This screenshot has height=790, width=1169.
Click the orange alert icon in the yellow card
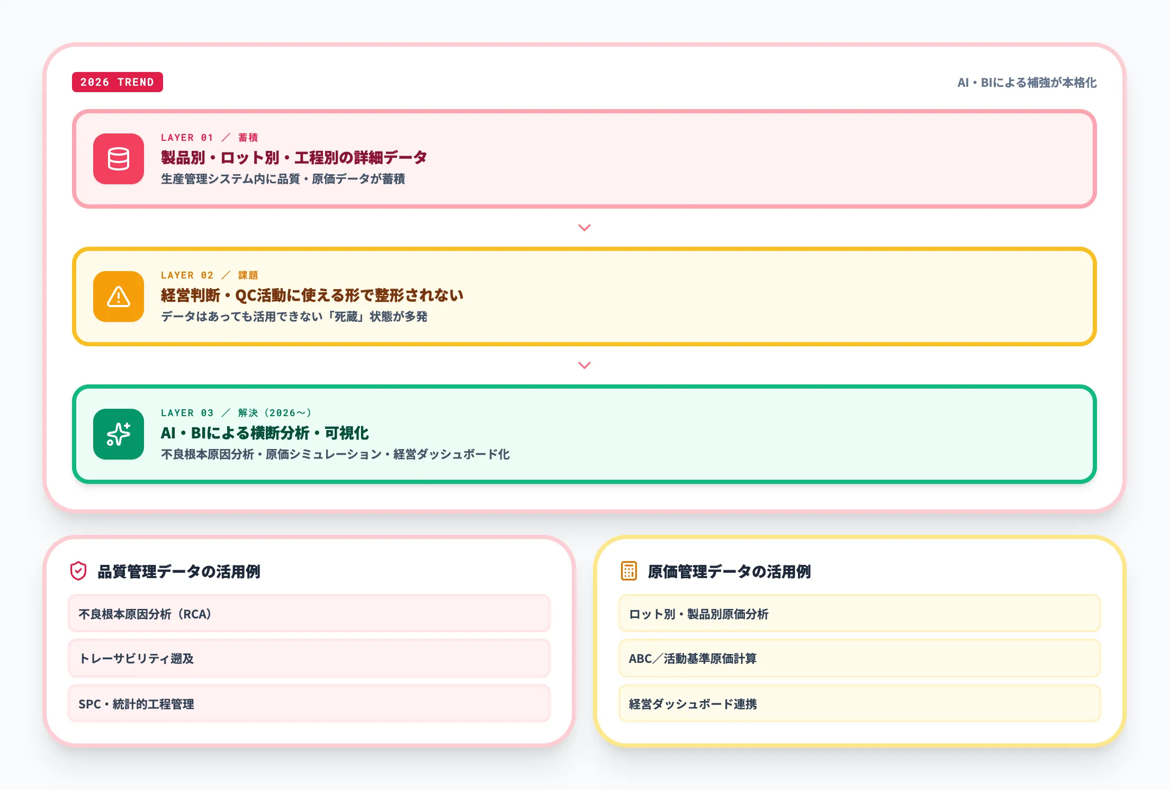[x=119, y=297]
